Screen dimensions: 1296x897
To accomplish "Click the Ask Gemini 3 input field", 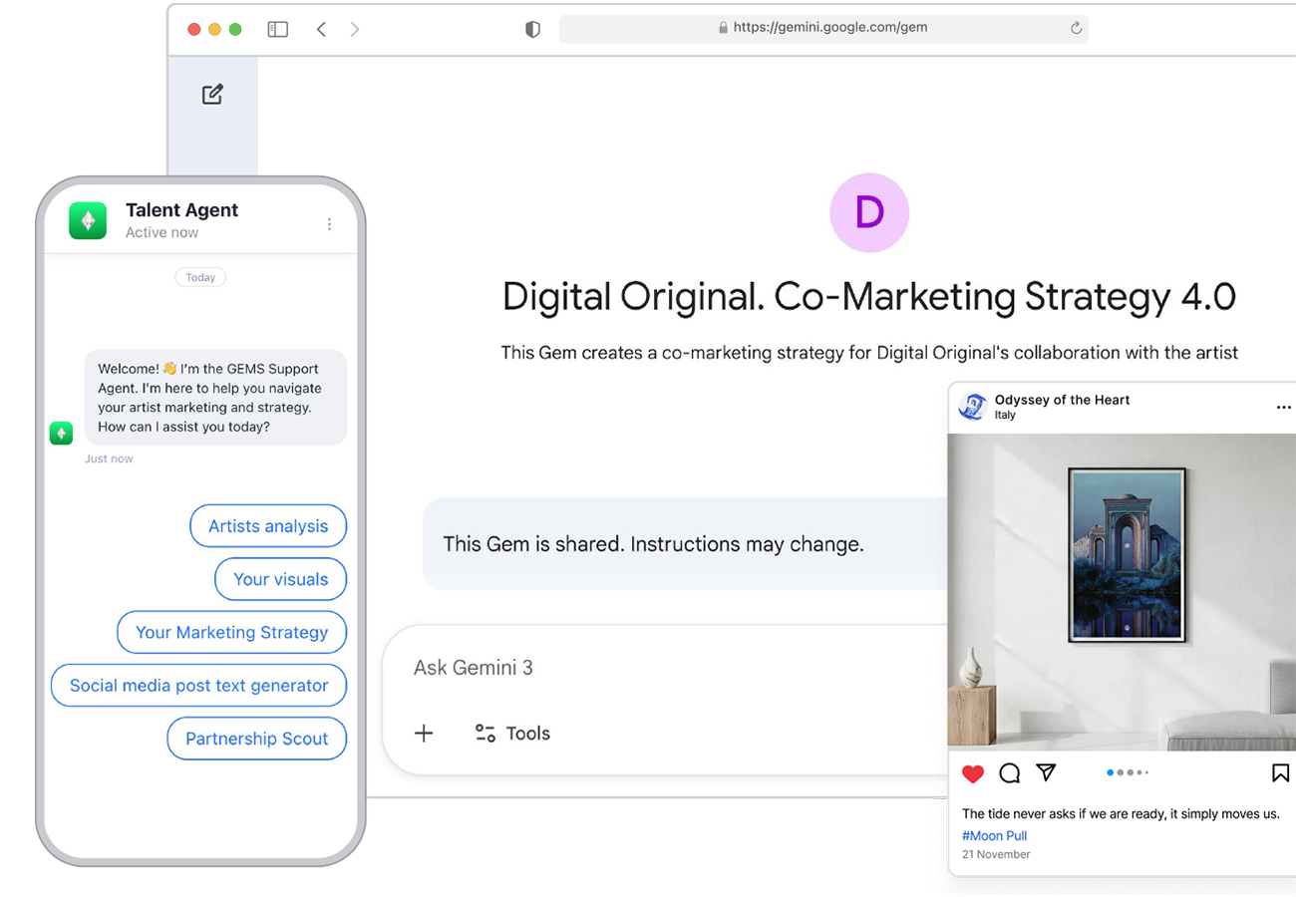I will click(x=473, y=668).
